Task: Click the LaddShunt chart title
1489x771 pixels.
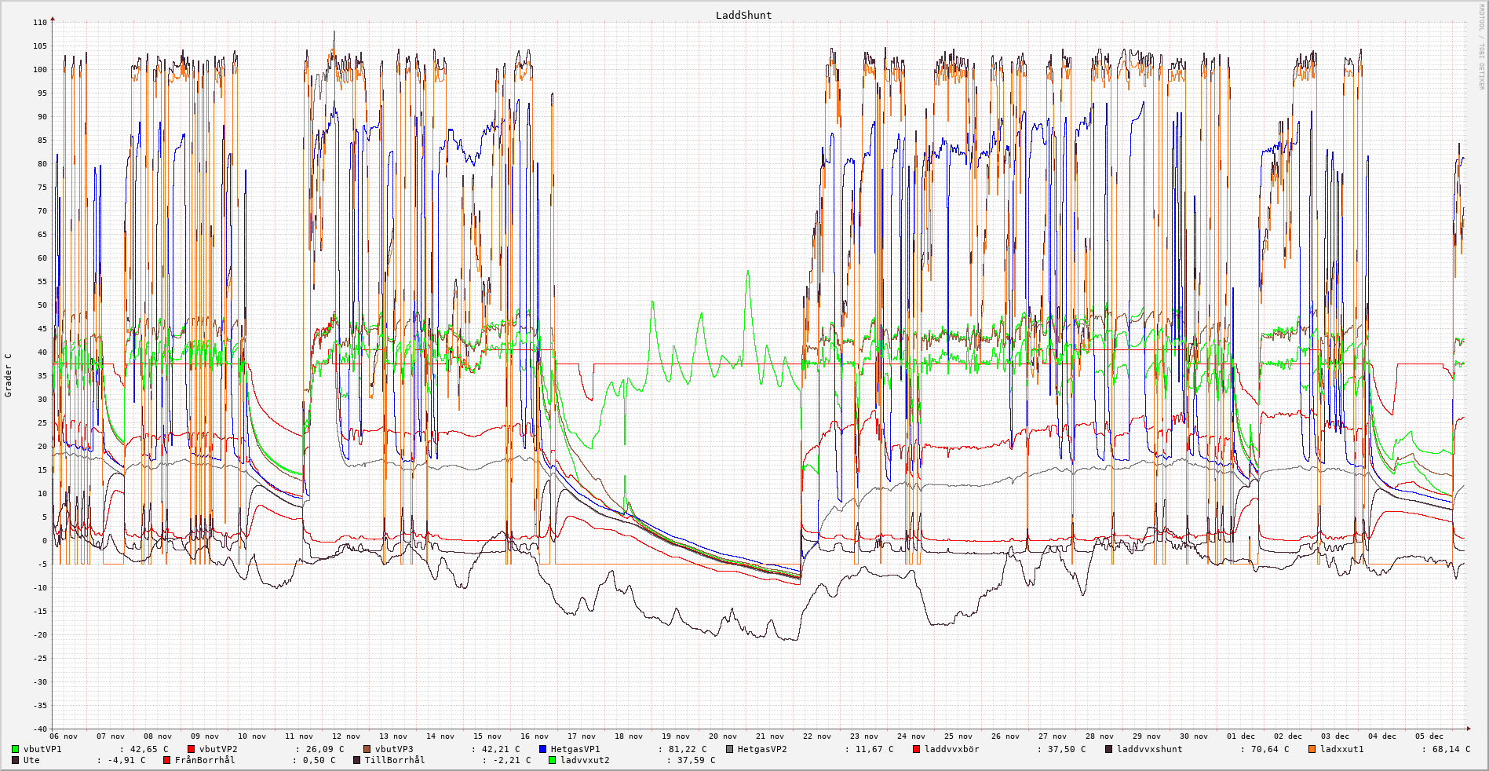Action: pos(743,16)
